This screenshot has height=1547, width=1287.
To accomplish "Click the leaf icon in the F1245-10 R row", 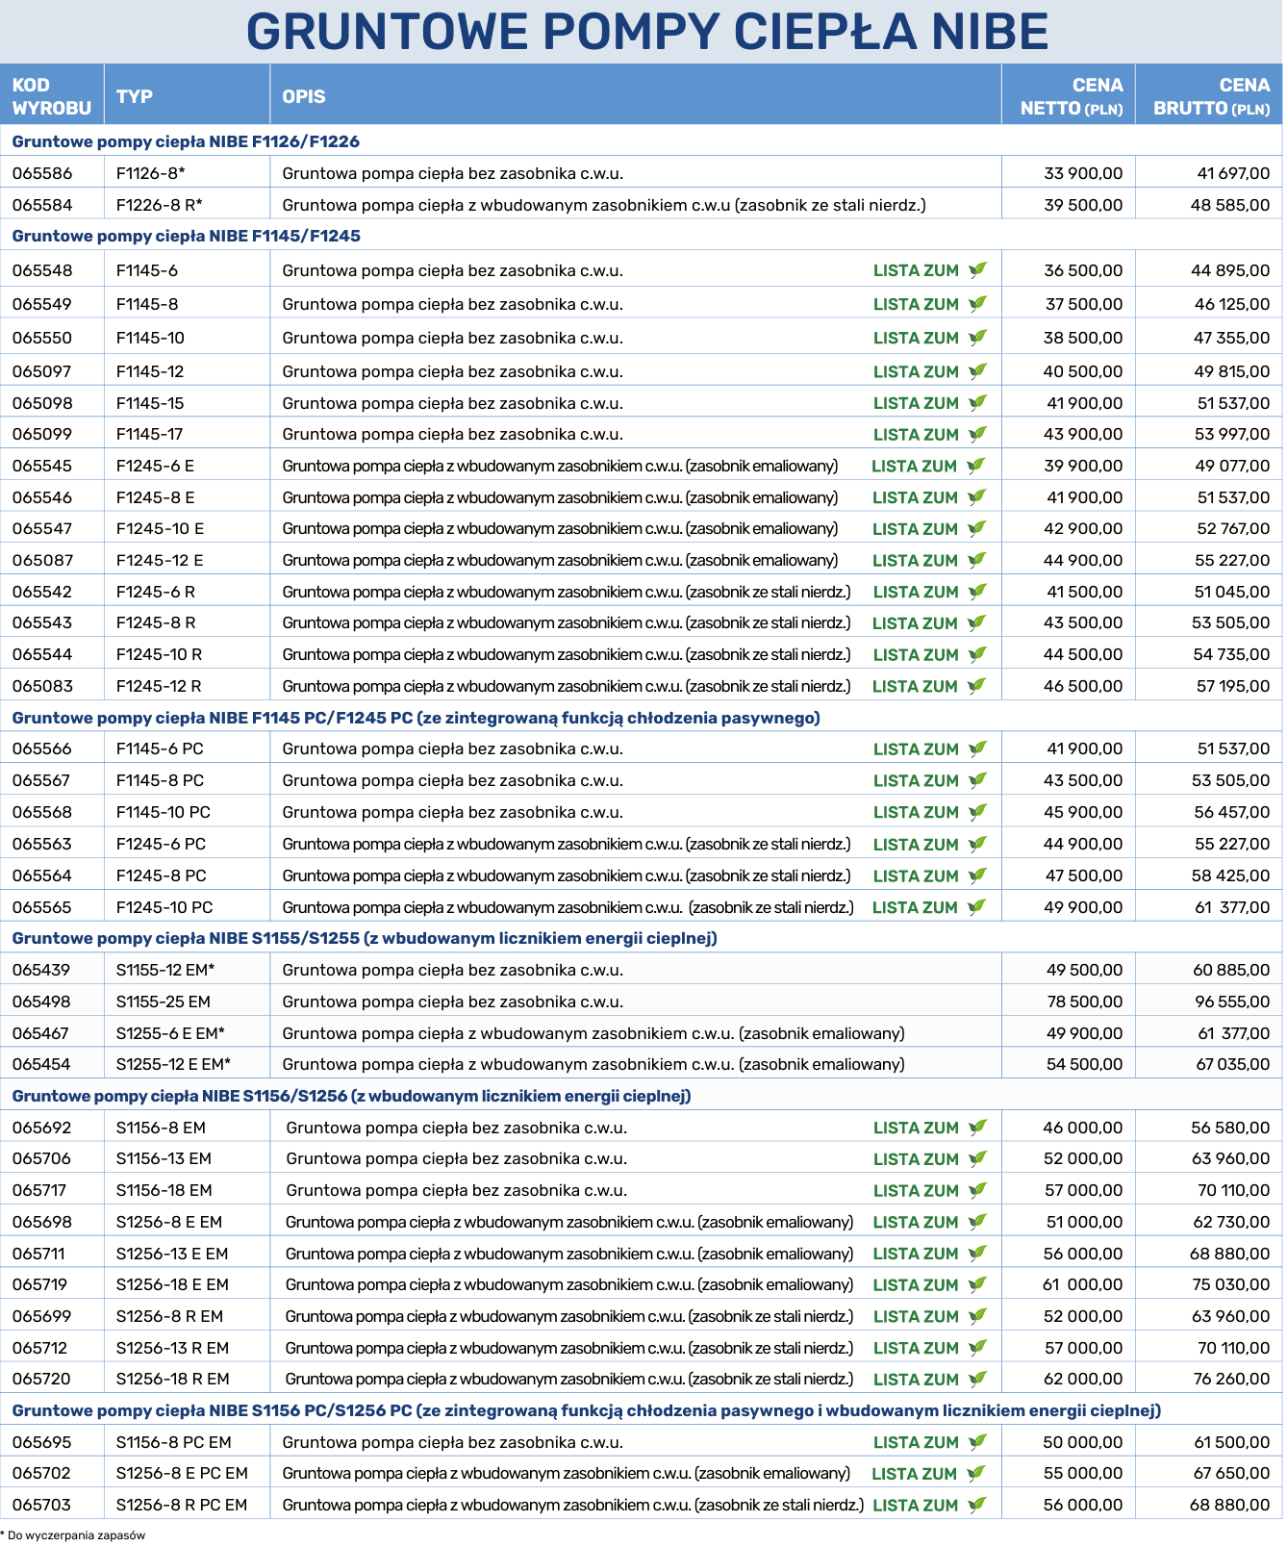I will pos(977,654).
